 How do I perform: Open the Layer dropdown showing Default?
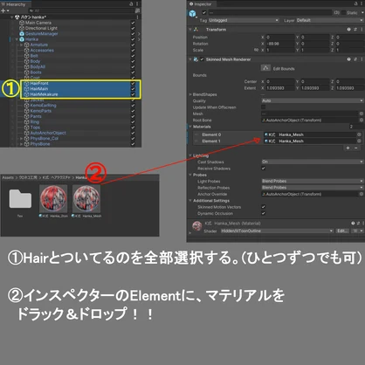[330, 20]
